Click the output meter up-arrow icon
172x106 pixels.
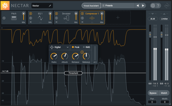164,14
